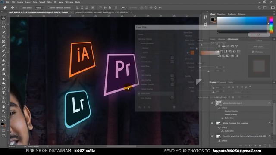Select the Move tool in the toolbar
This screenshot has width=276, height=155.
[3, 18]
